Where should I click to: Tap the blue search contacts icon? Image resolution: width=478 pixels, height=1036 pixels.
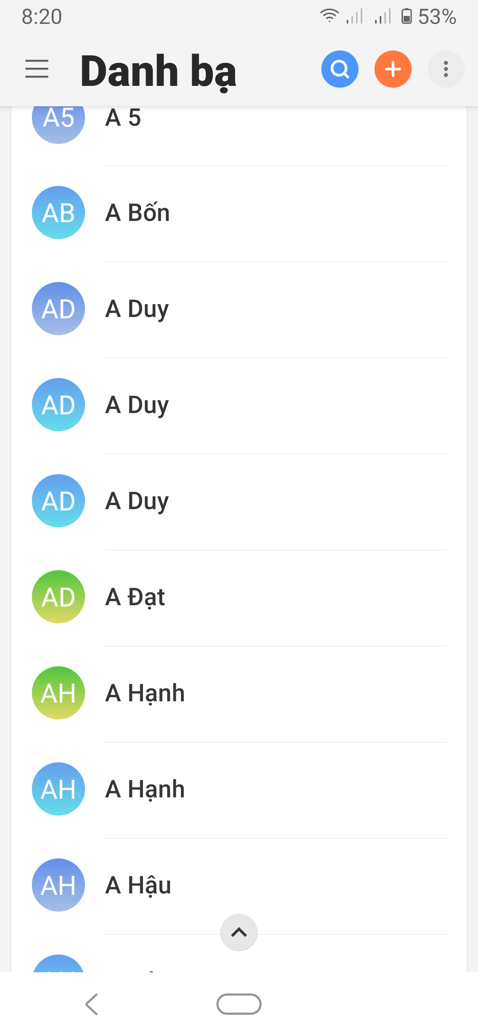coord(339,69)
